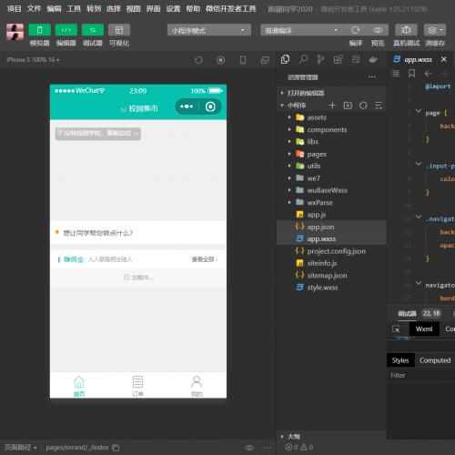Open the mini program mode dropdown
The height and width of the screenshot is (455, 455).
[x=209, y=30]
